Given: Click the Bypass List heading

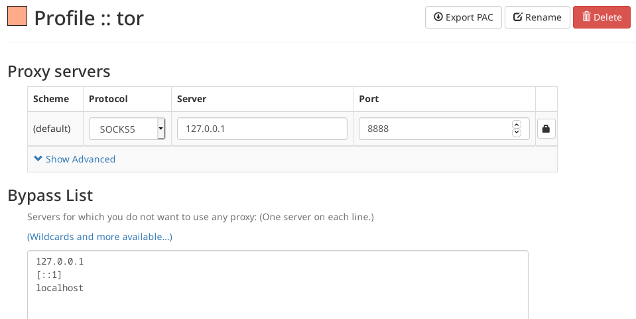Looking at the screenshot, I should point(50,196).
